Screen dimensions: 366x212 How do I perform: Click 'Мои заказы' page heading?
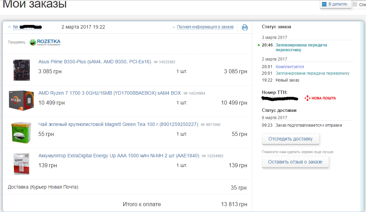35,4
